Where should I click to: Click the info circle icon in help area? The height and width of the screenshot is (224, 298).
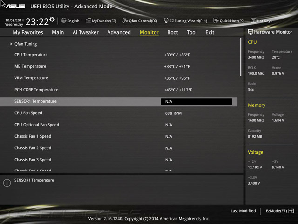click(x=7, y=183)
